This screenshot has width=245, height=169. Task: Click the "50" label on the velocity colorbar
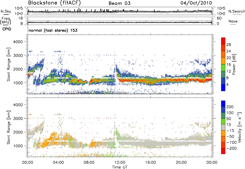228,119
